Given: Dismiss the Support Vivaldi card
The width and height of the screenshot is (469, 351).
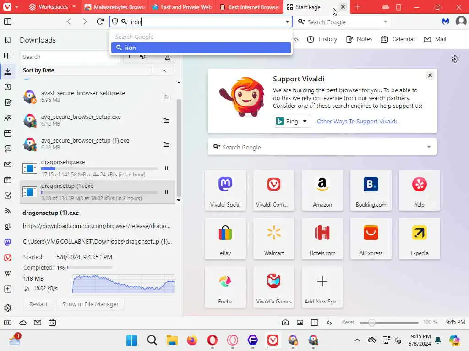Looking at the screenshot, I should (430, 75).
